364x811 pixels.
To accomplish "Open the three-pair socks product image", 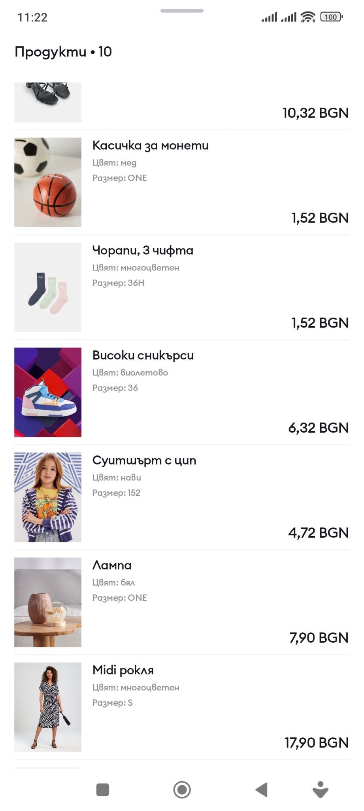I will point(48,287).
